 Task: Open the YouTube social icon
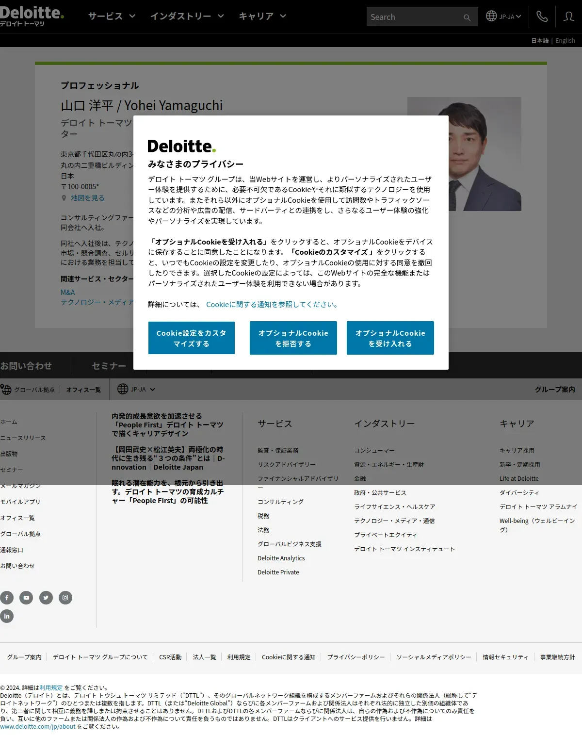click(x=26, y=598)
